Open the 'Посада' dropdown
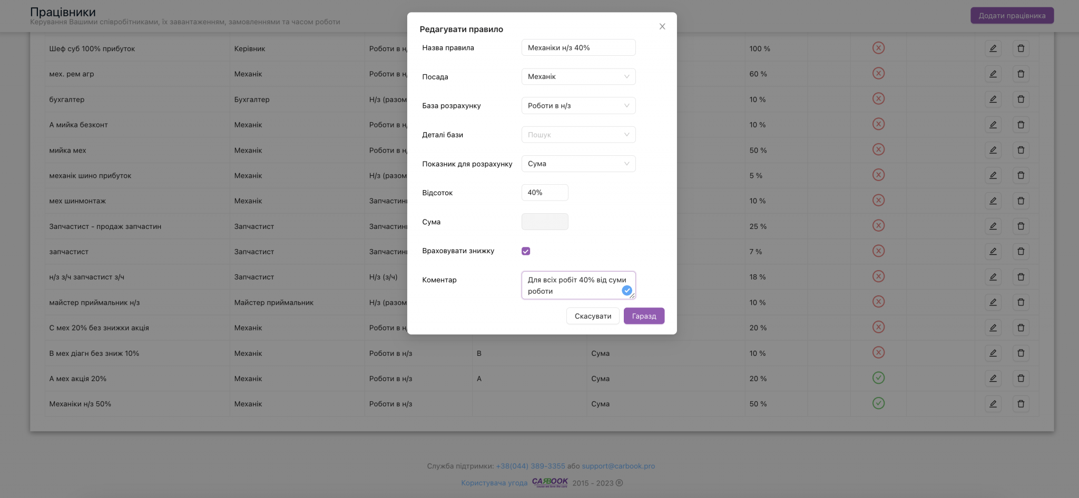Image resolution: width=1079 pixels, height=498 pixels. [x=578, y=77]
